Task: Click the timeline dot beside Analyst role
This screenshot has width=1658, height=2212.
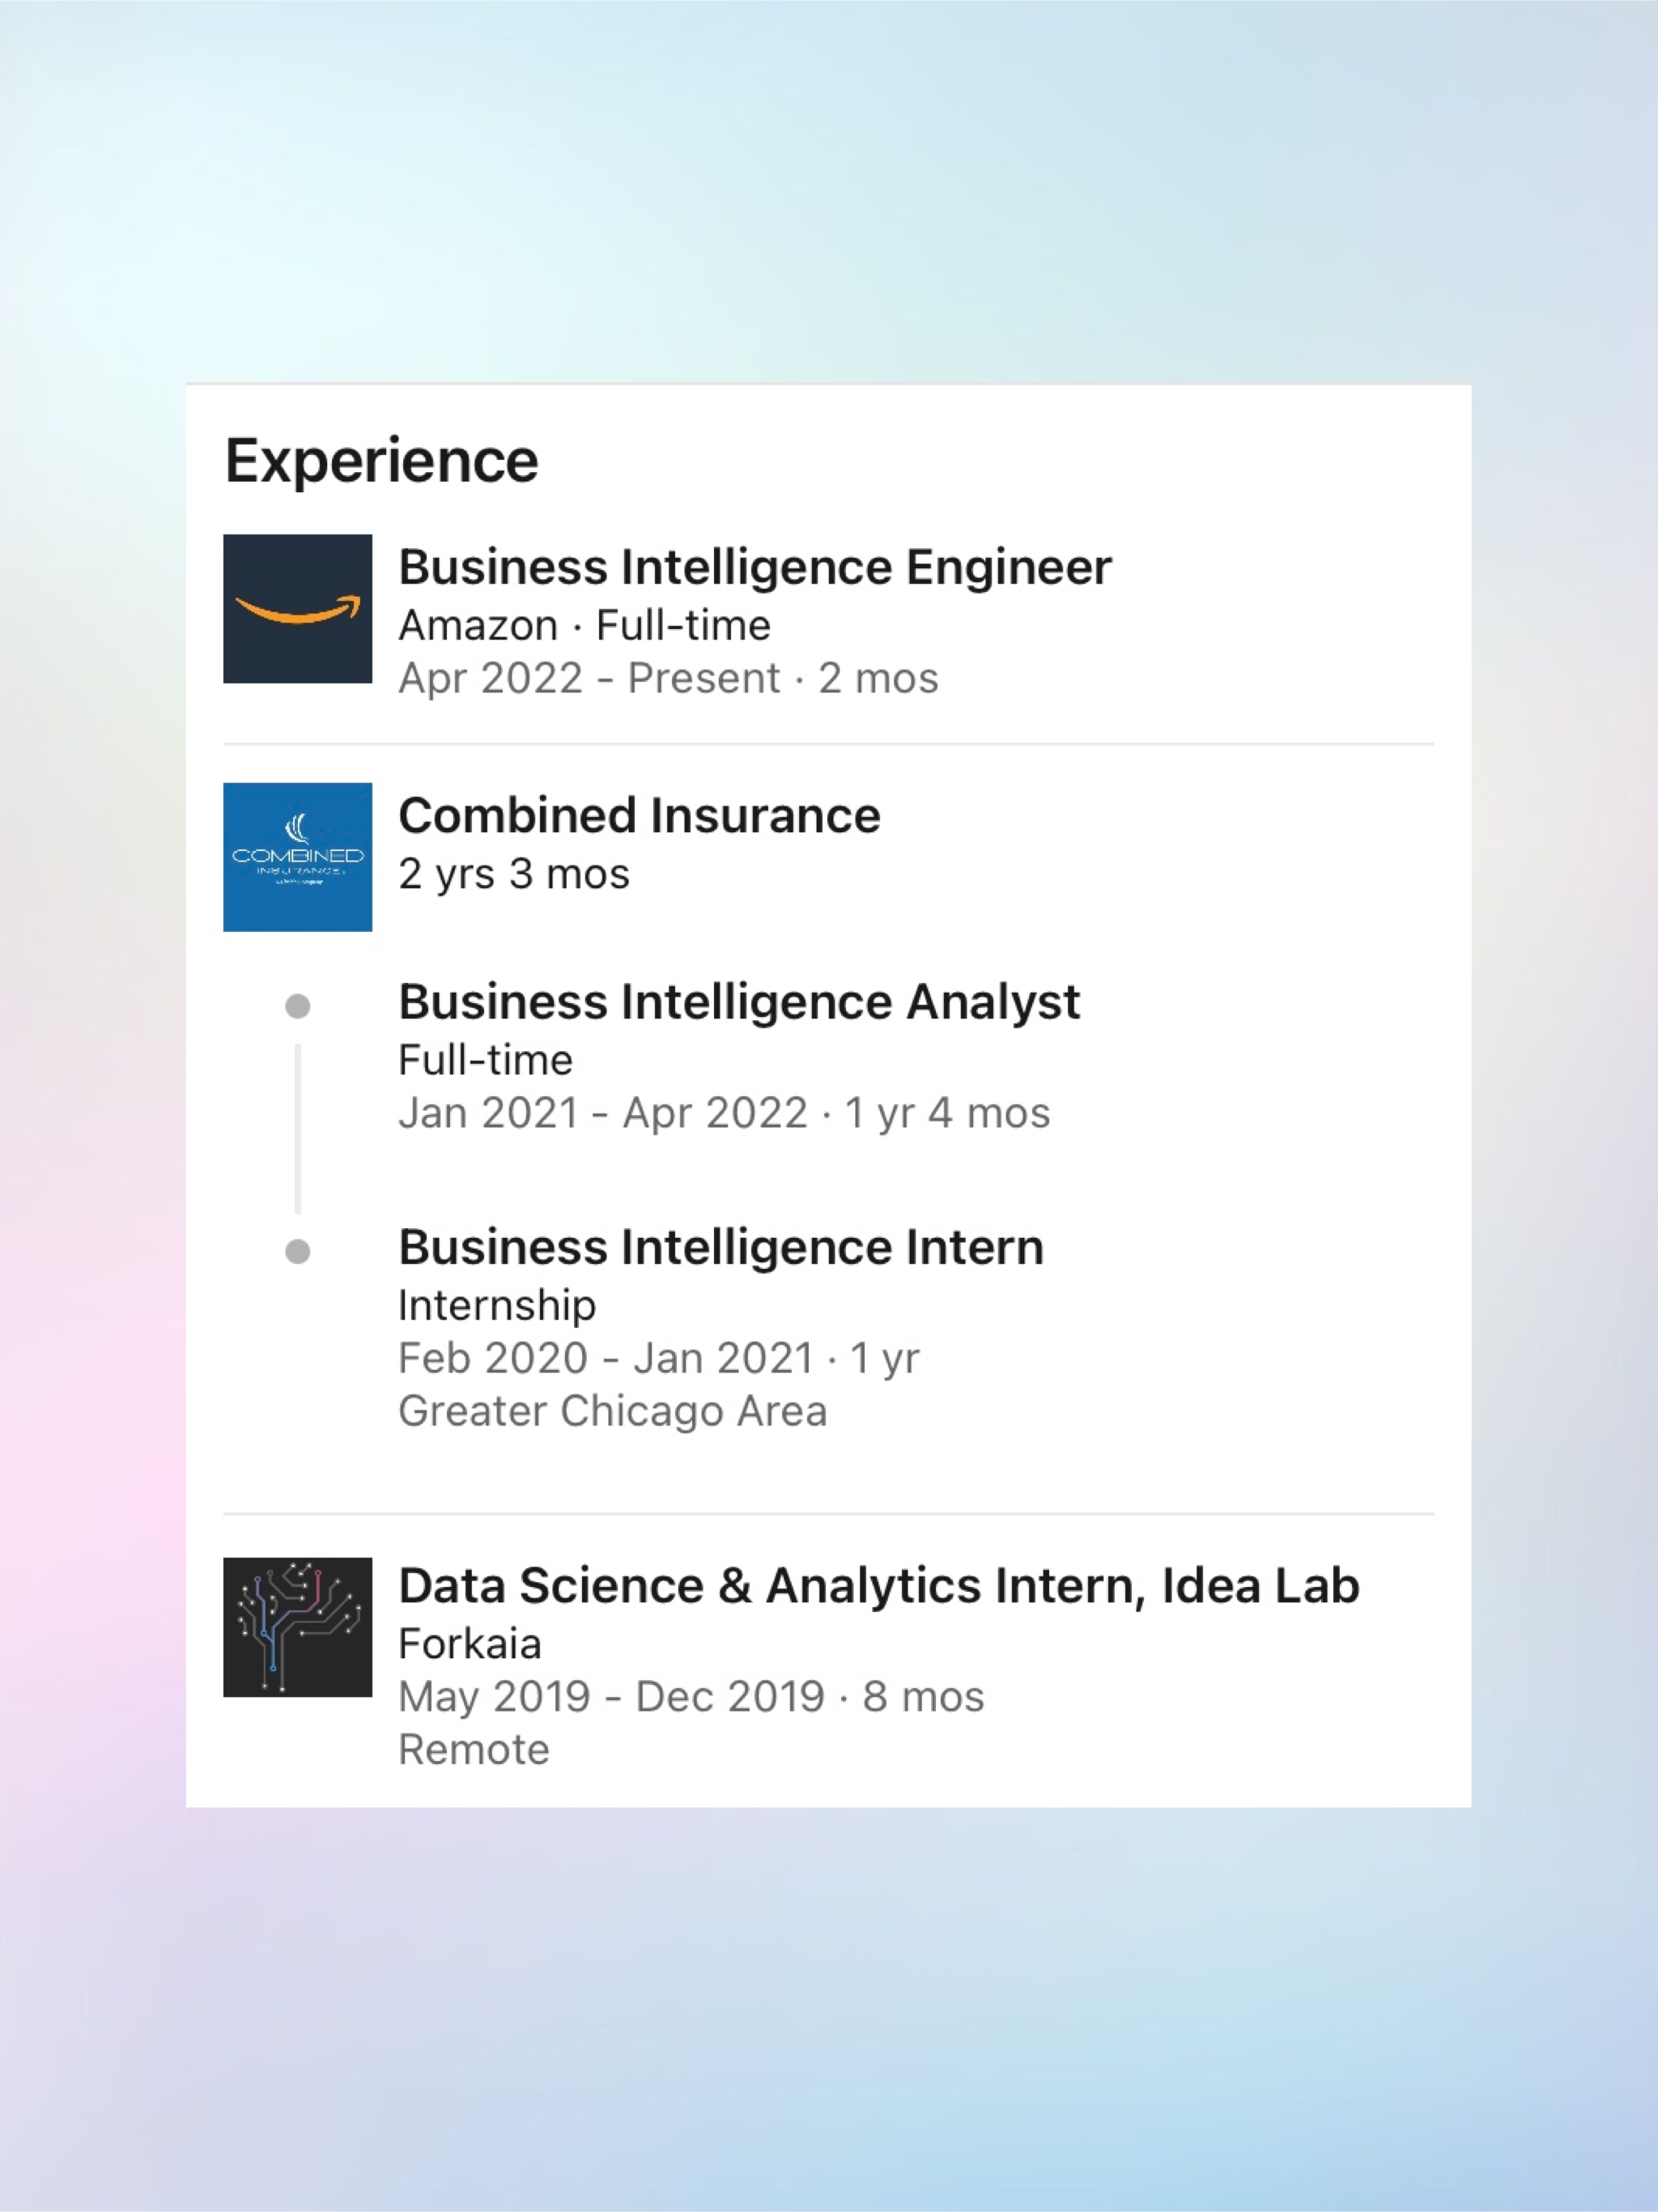Action: [x=298, y=1006]
